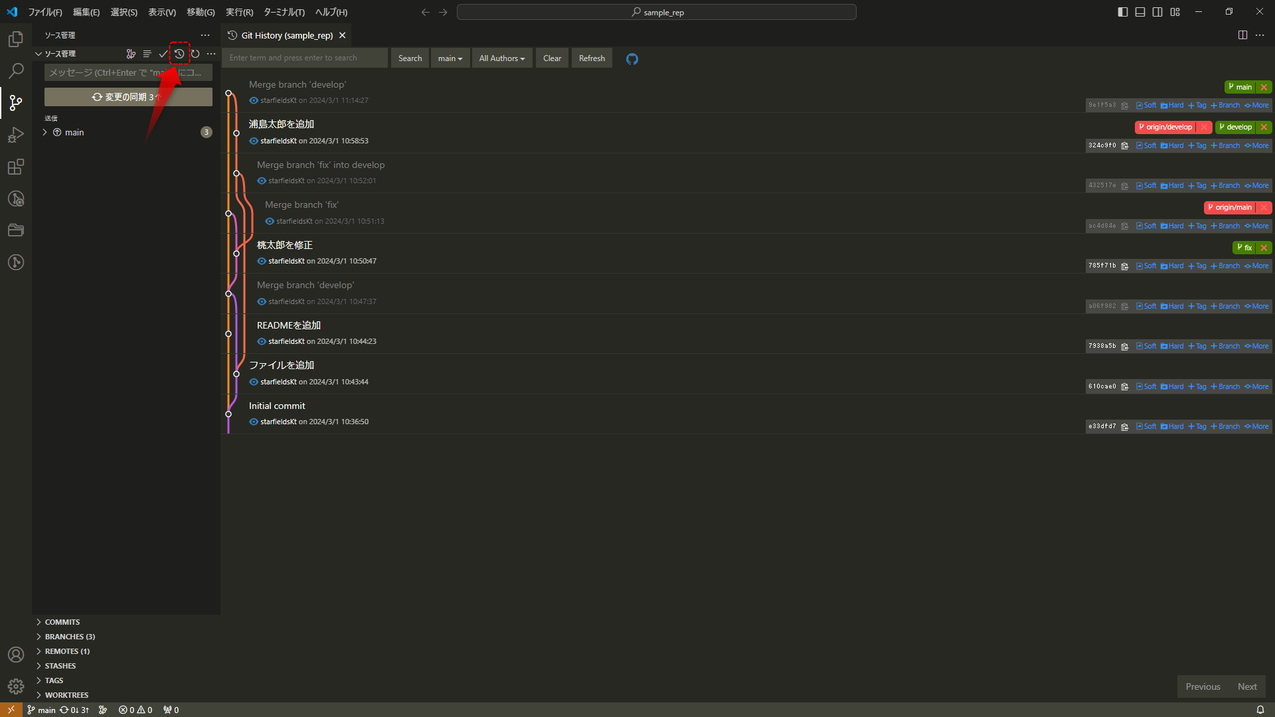Click Customize Layout icon in title bar
Image resolution: width=1275 pixels, height=717 pixels.
1175,12
